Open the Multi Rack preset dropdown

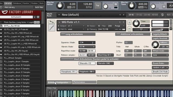pos(59,15)
